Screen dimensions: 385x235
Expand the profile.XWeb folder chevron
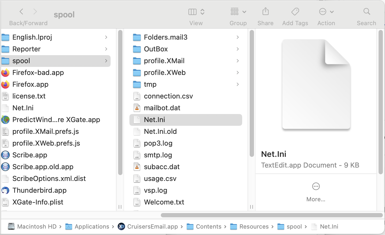click(x=238, y=73)
